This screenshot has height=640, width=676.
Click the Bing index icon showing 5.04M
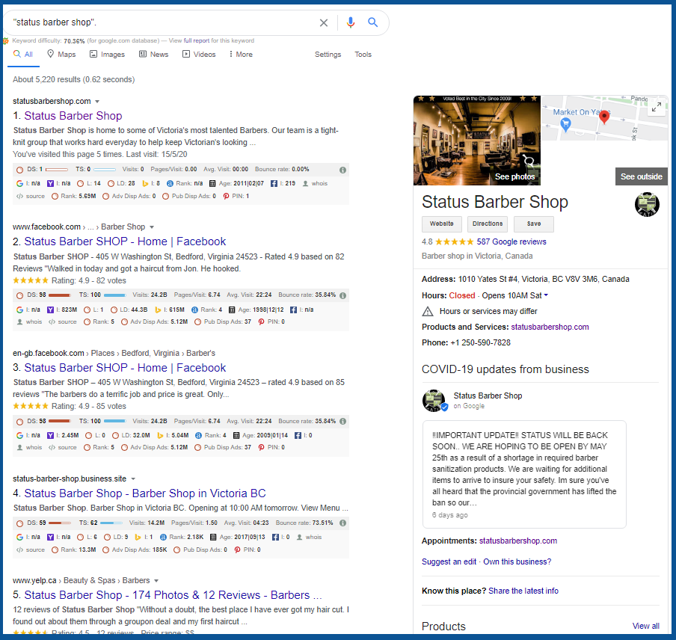coord(160,436)
